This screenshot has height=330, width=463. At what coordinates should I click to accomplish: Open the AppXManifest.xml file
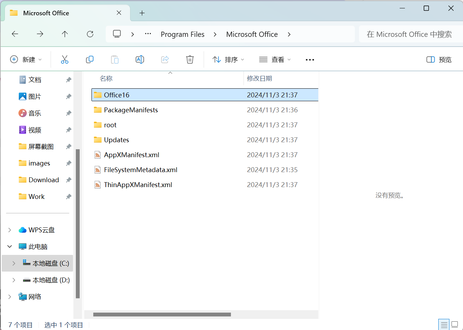click(131, 155)
